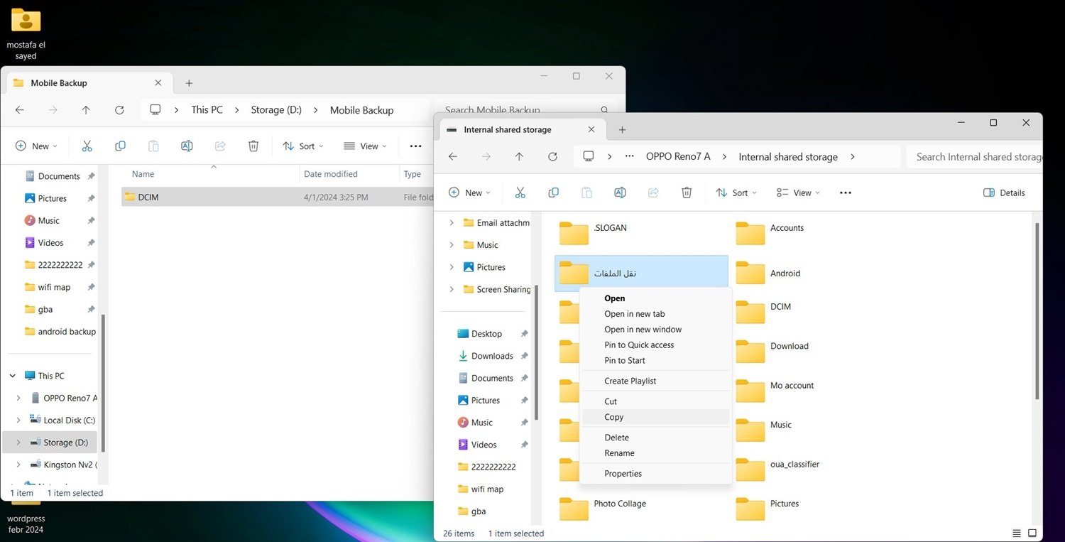Expand Screen Sharing tree node

tap(452, 289)
